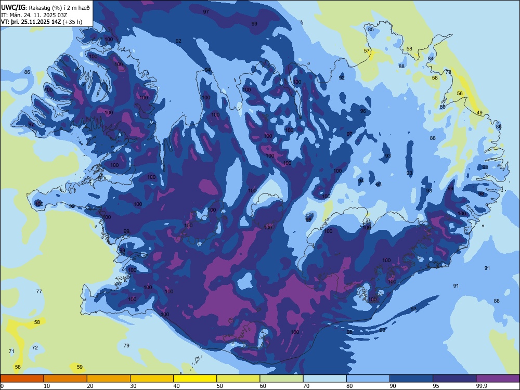
Task: Click the humidity value '72' on the map
Action: coord(35,347)
